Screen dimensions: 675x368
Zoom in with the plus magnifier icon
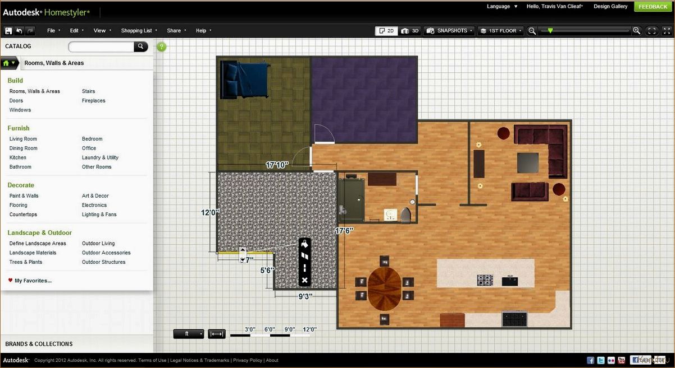pos(636,31)
